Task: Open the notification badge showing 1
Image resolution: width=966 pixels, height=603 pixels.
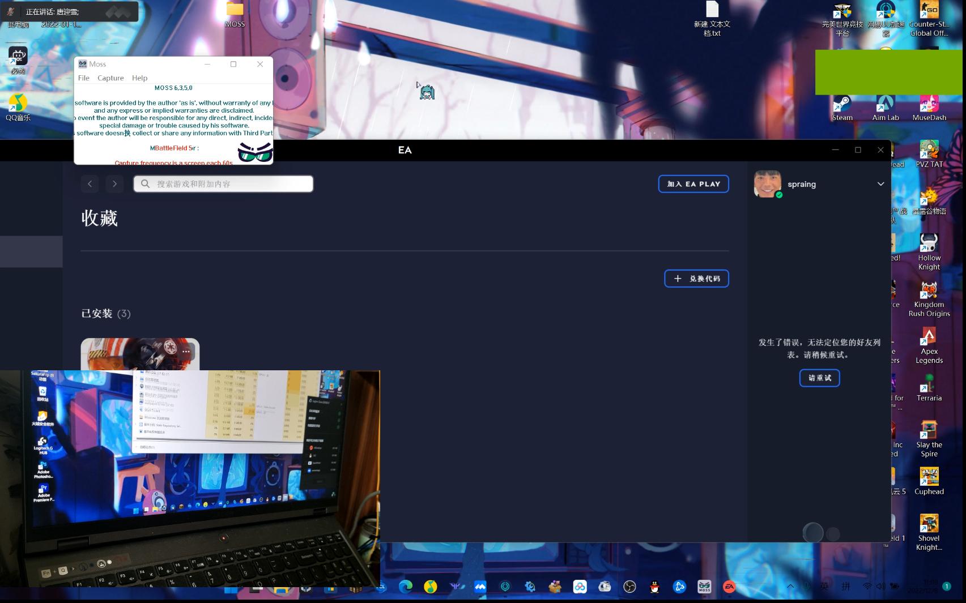Action: pos(946,587)
